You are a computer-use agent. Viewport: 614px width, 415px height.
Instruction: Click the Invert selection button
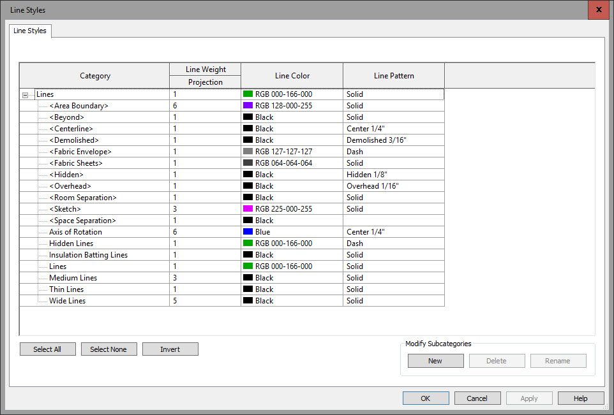point(170,349)
